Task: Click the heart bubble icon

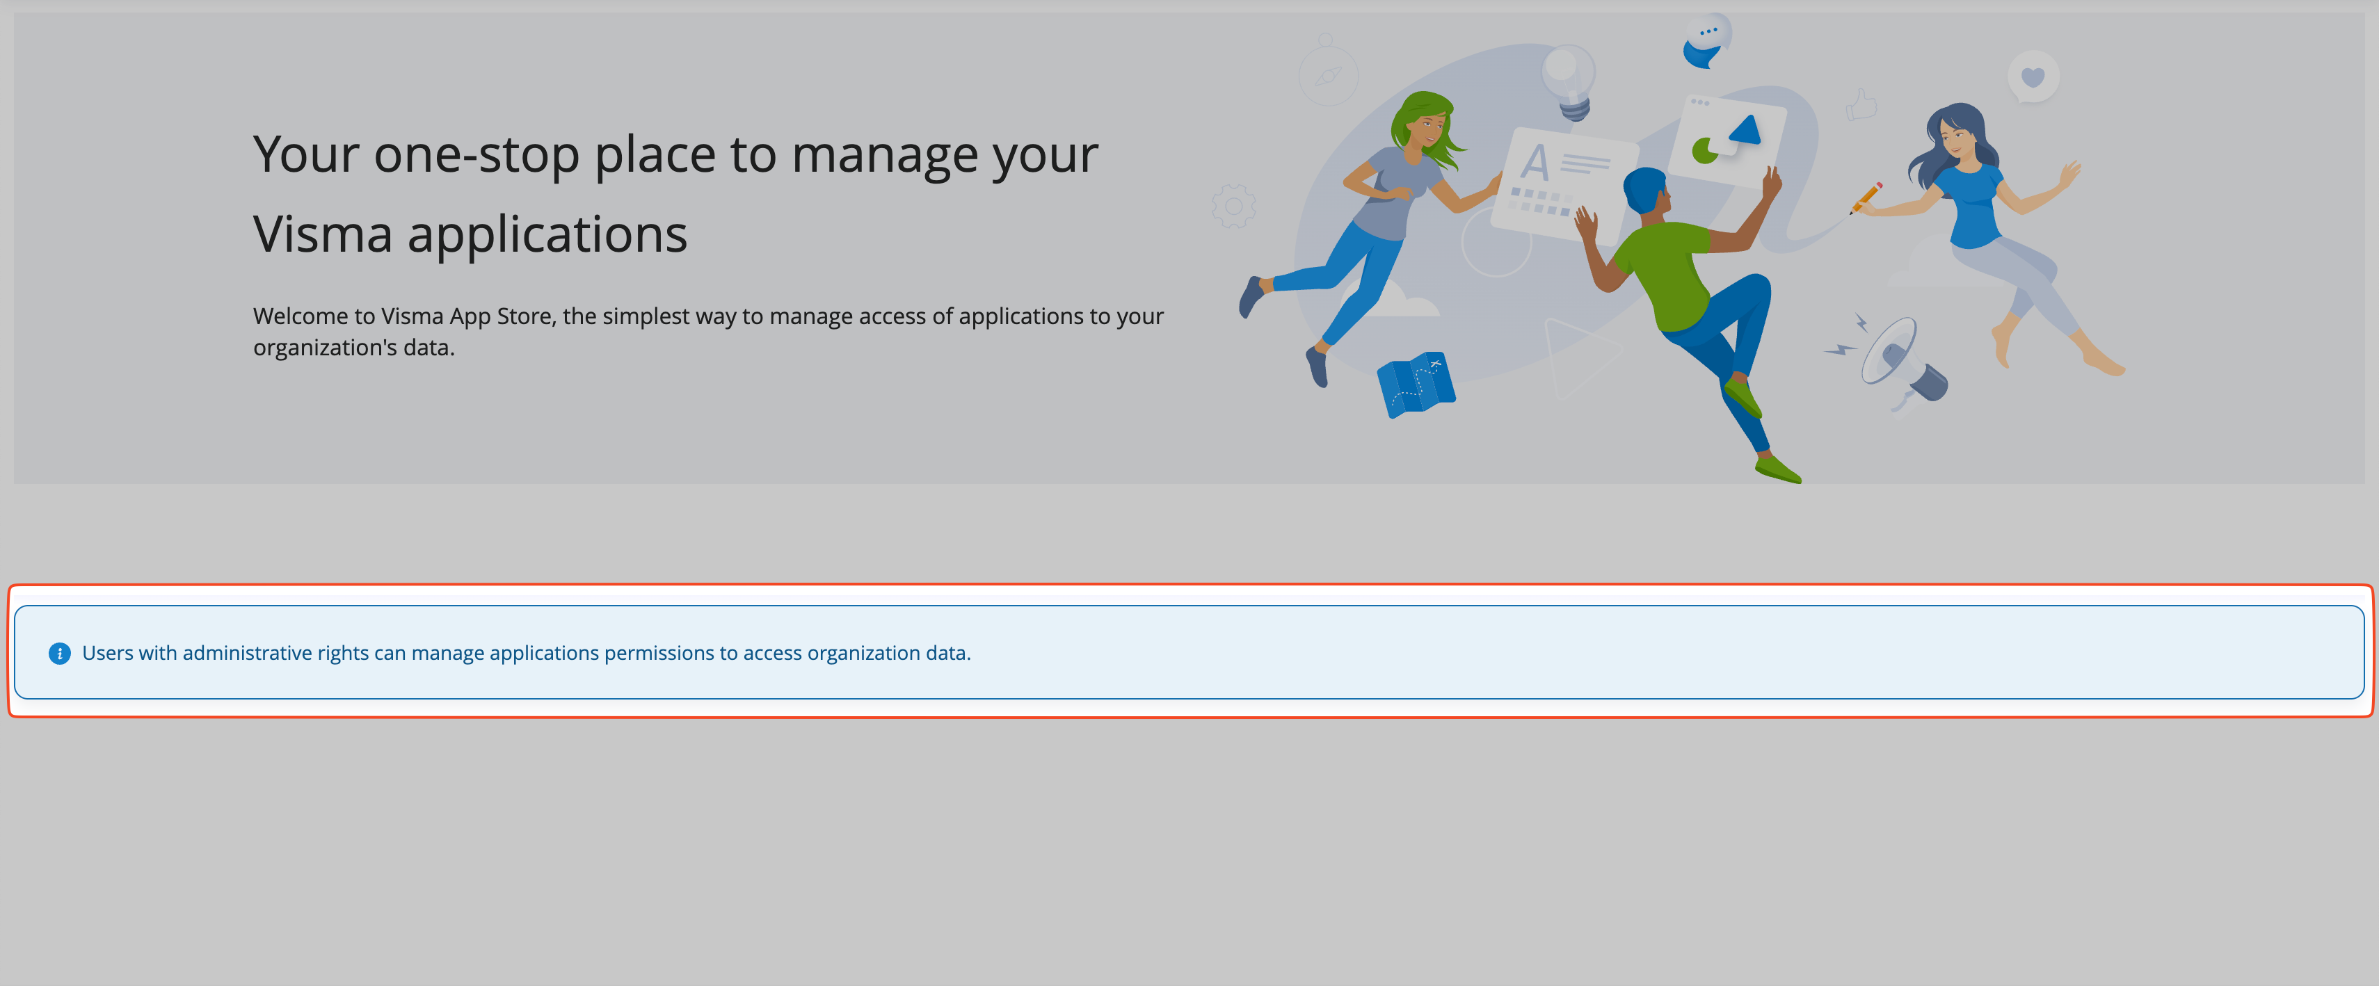Action: coord(2033,78)
